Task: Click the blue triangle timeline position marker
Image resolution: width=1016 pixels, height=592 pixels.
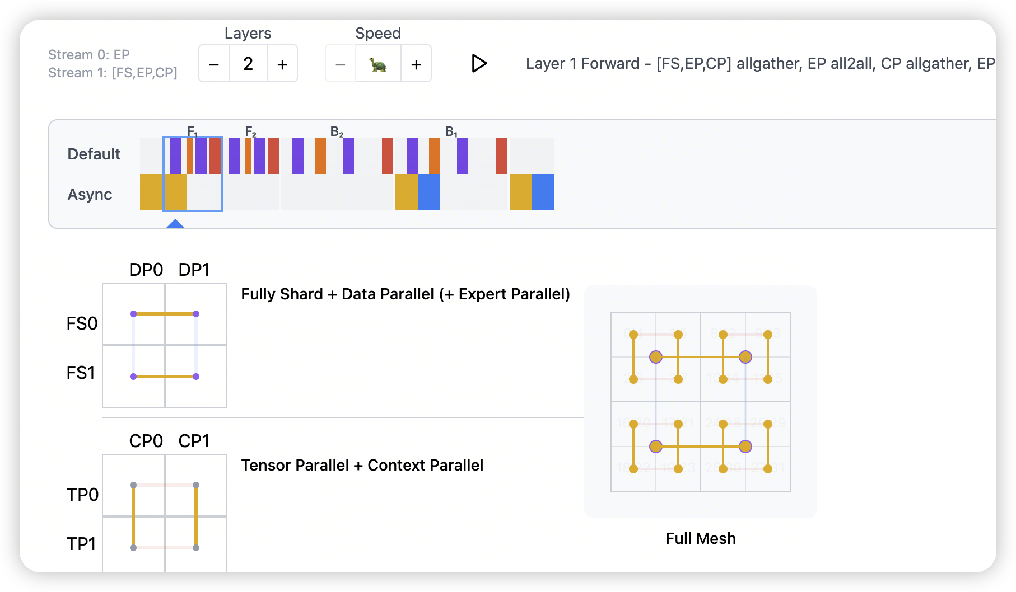Action: (x=175, y=224)
